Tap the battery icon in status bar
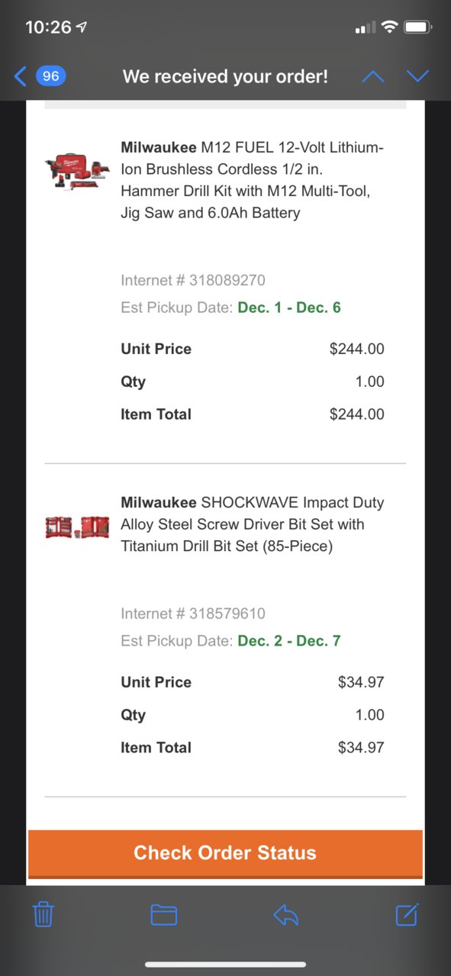 tap(418, 27)
